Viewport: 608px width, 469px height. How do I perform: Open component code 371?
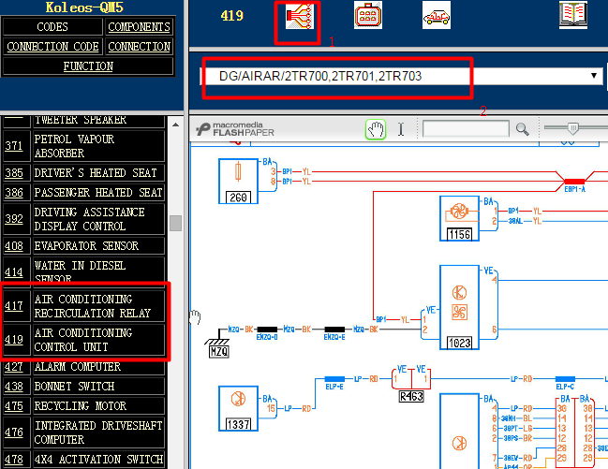click(14, 146)
